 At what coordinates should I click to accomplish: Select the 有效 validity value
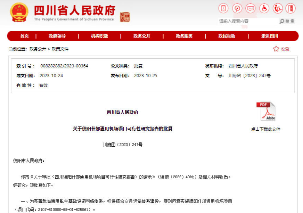pos(43,85)
